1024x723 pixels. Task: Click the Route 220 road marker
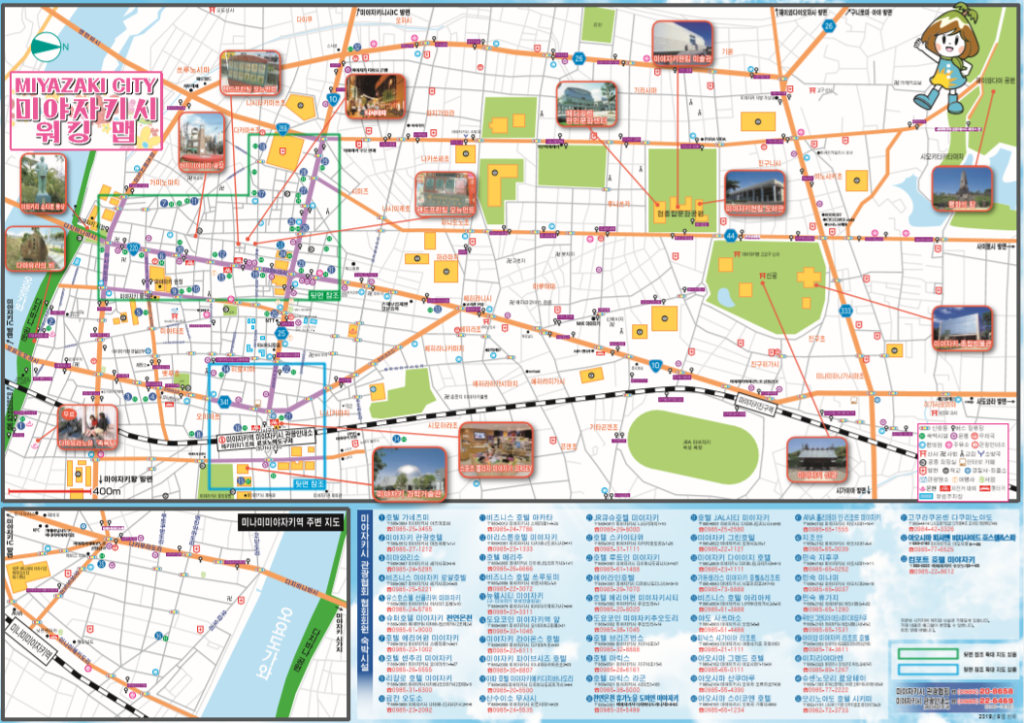point(134,248)
